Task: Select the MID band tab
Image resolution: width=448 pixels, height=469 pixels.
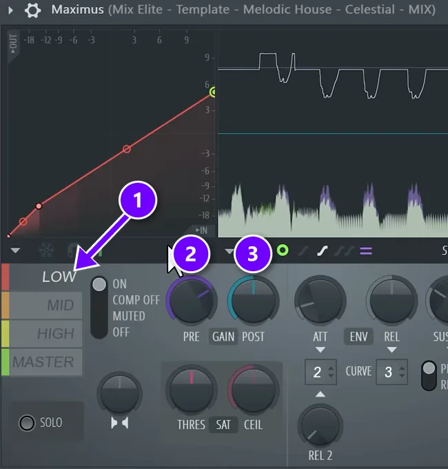Action: (x=45, y=306)
